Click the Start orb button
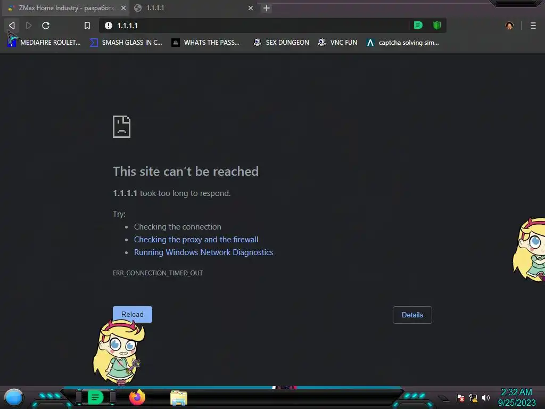The image size is (545, 409). [14, 398]
